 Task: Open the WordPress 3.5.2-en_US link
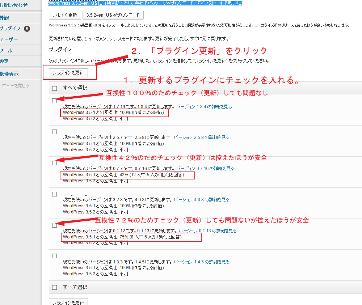click(73, 3)
